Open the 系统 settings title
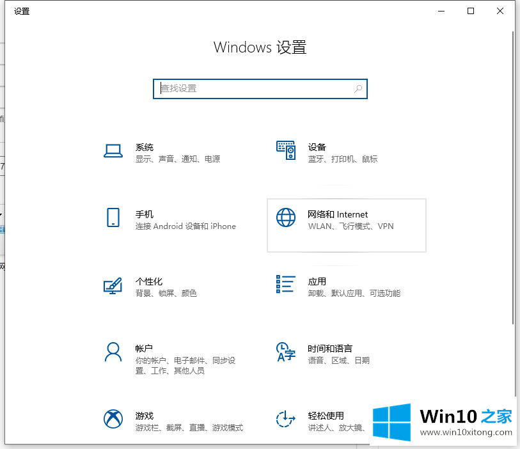The height and width of the screenshot is (449, 520). click(x=145, y=147)
